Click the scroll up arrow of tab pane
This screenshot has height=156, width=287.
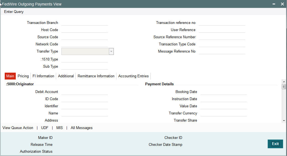[284, 82]
